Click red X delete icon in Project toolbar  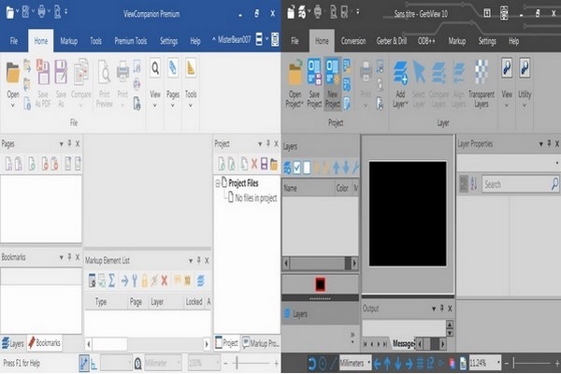pyautogui.click(x=254, y=164)
